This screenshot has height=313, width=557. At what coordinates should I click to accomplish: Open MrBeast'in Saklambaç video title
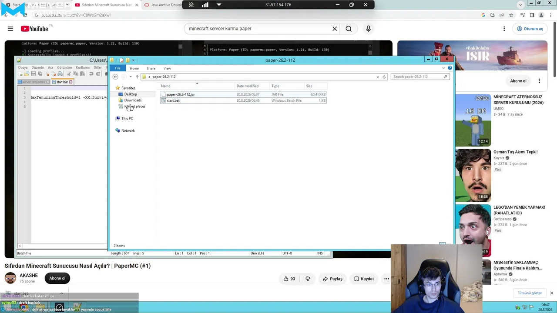[x=518, y=265]
